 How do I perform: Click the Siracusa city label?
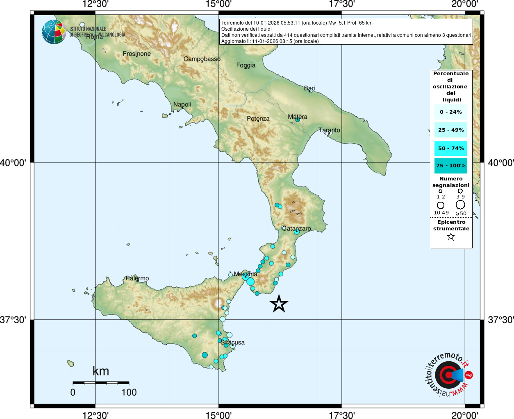(233, 342)
